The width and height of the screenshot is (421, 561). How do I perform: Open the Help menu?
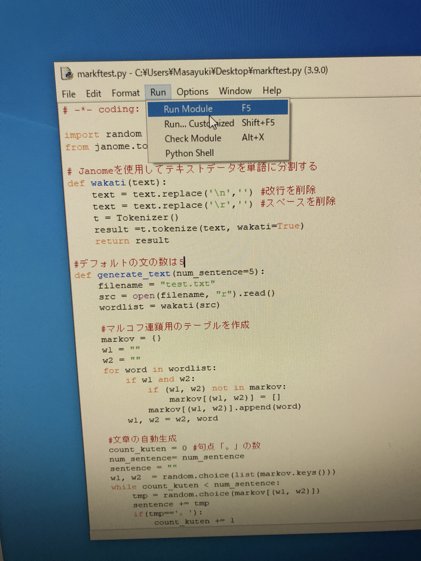coord(272,90)
